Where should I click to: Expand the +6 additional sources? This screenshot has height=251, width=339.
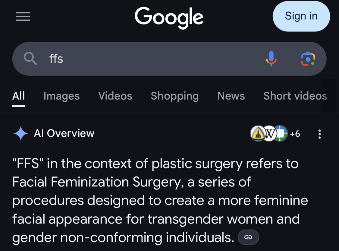[295, 133]
